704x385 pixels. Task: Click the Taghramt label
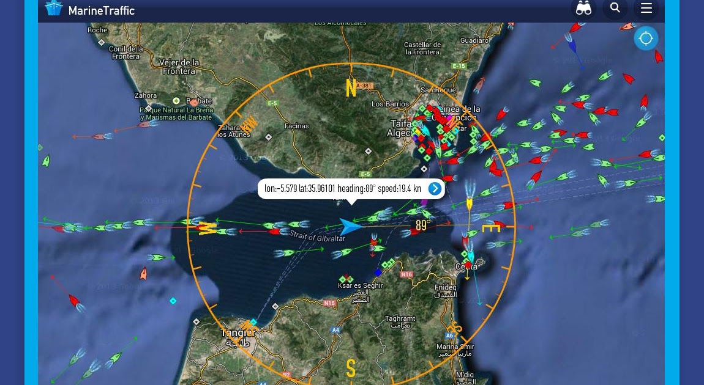pyautogui.click(x=400, y=318)
